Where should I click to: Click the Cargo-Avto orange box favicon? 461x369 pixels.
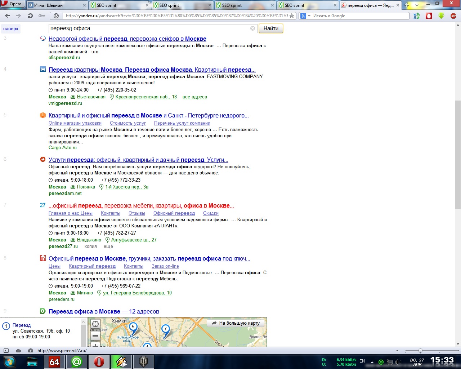click(x=43, y=115)
